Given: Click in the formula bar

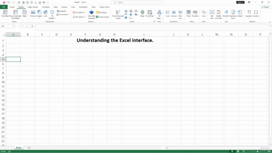Looking at the screenshot, I should click(x=152, y=27).
